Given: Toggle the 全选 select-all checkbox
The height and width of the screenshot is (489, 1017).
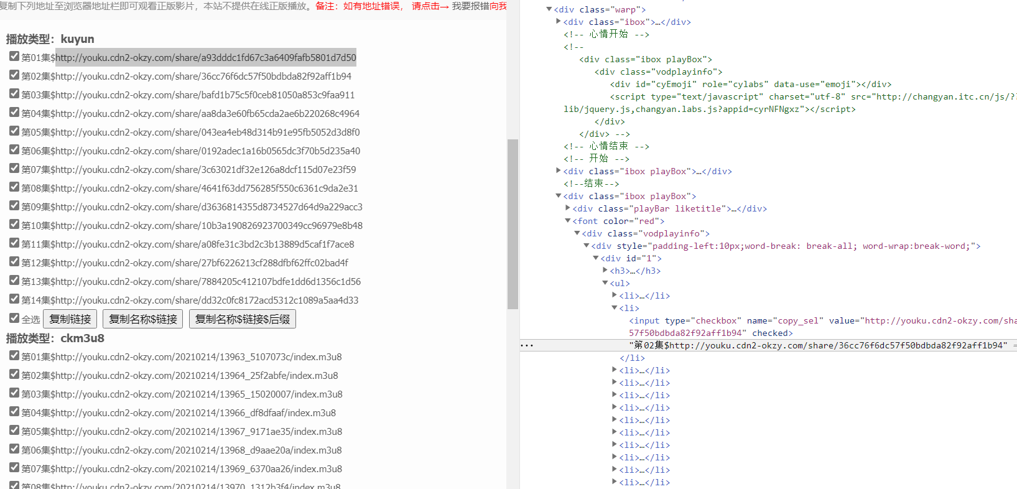Looking at the screenshot, I should [14, 318].
